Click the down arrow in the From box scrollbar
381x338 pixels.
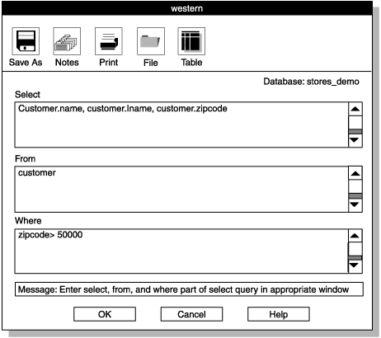[355, 205]
